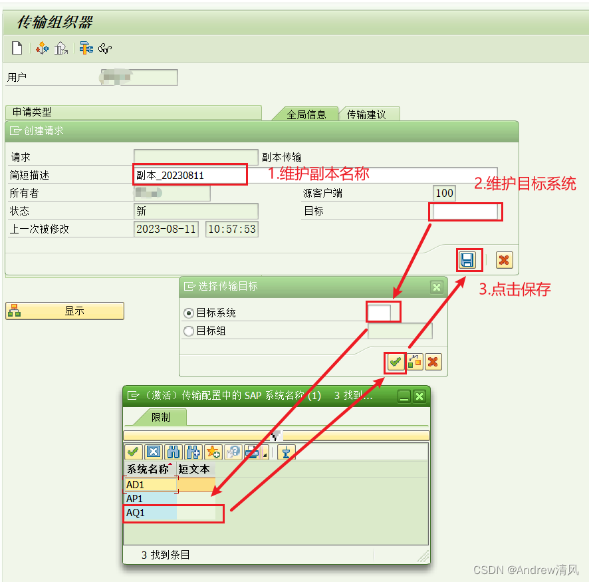Click the Find (binoculars) icon in system list popup

[172, 452]
